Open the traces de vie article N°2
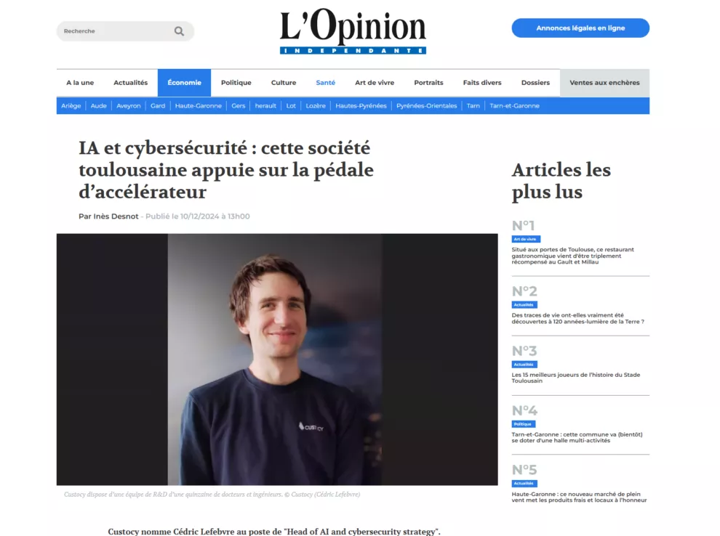 pyautogui.click(x=577, y=318)
